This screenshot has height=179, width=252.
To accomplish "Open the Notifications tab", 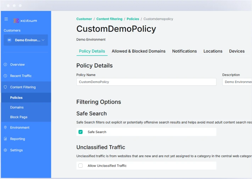I will click(x=184, y=51).
